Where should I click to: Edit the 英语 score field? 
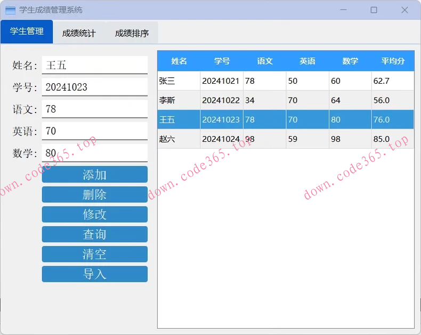(94, 131)
